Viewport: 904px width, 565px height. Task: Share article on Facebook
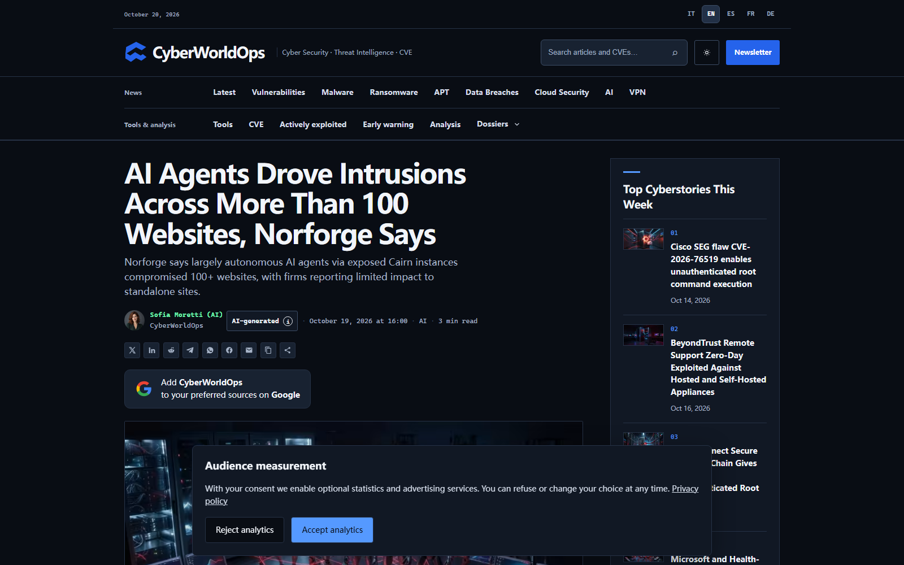(229, 350)
